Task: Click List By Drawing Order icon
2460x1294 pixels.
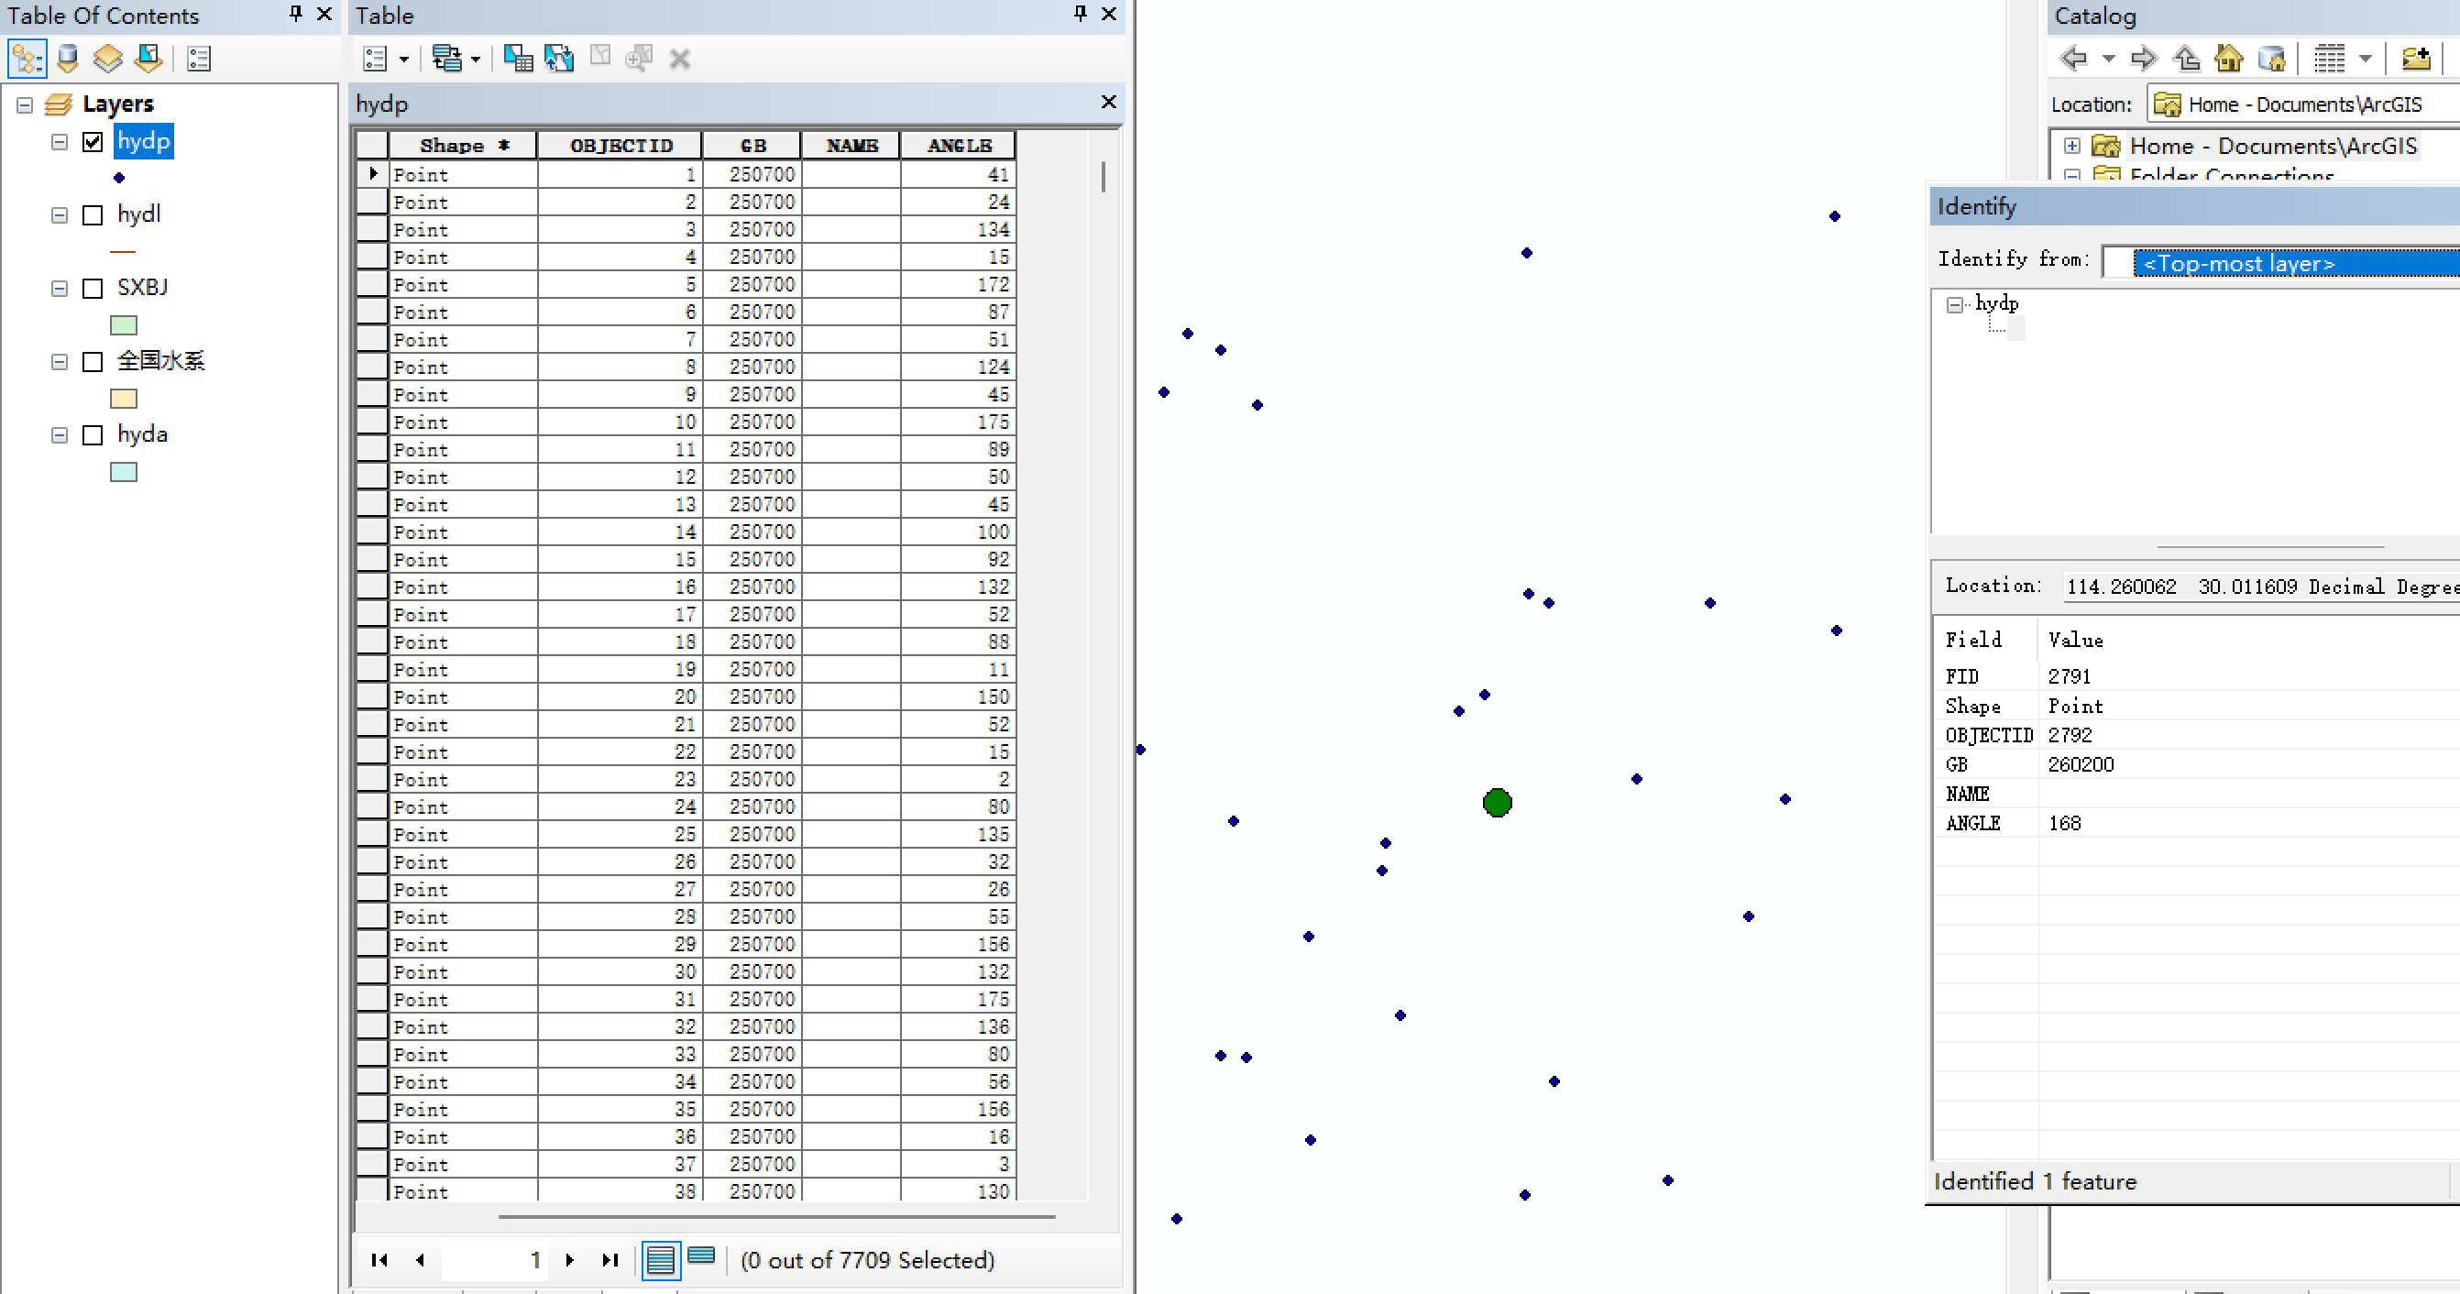Action: (27, 59)
